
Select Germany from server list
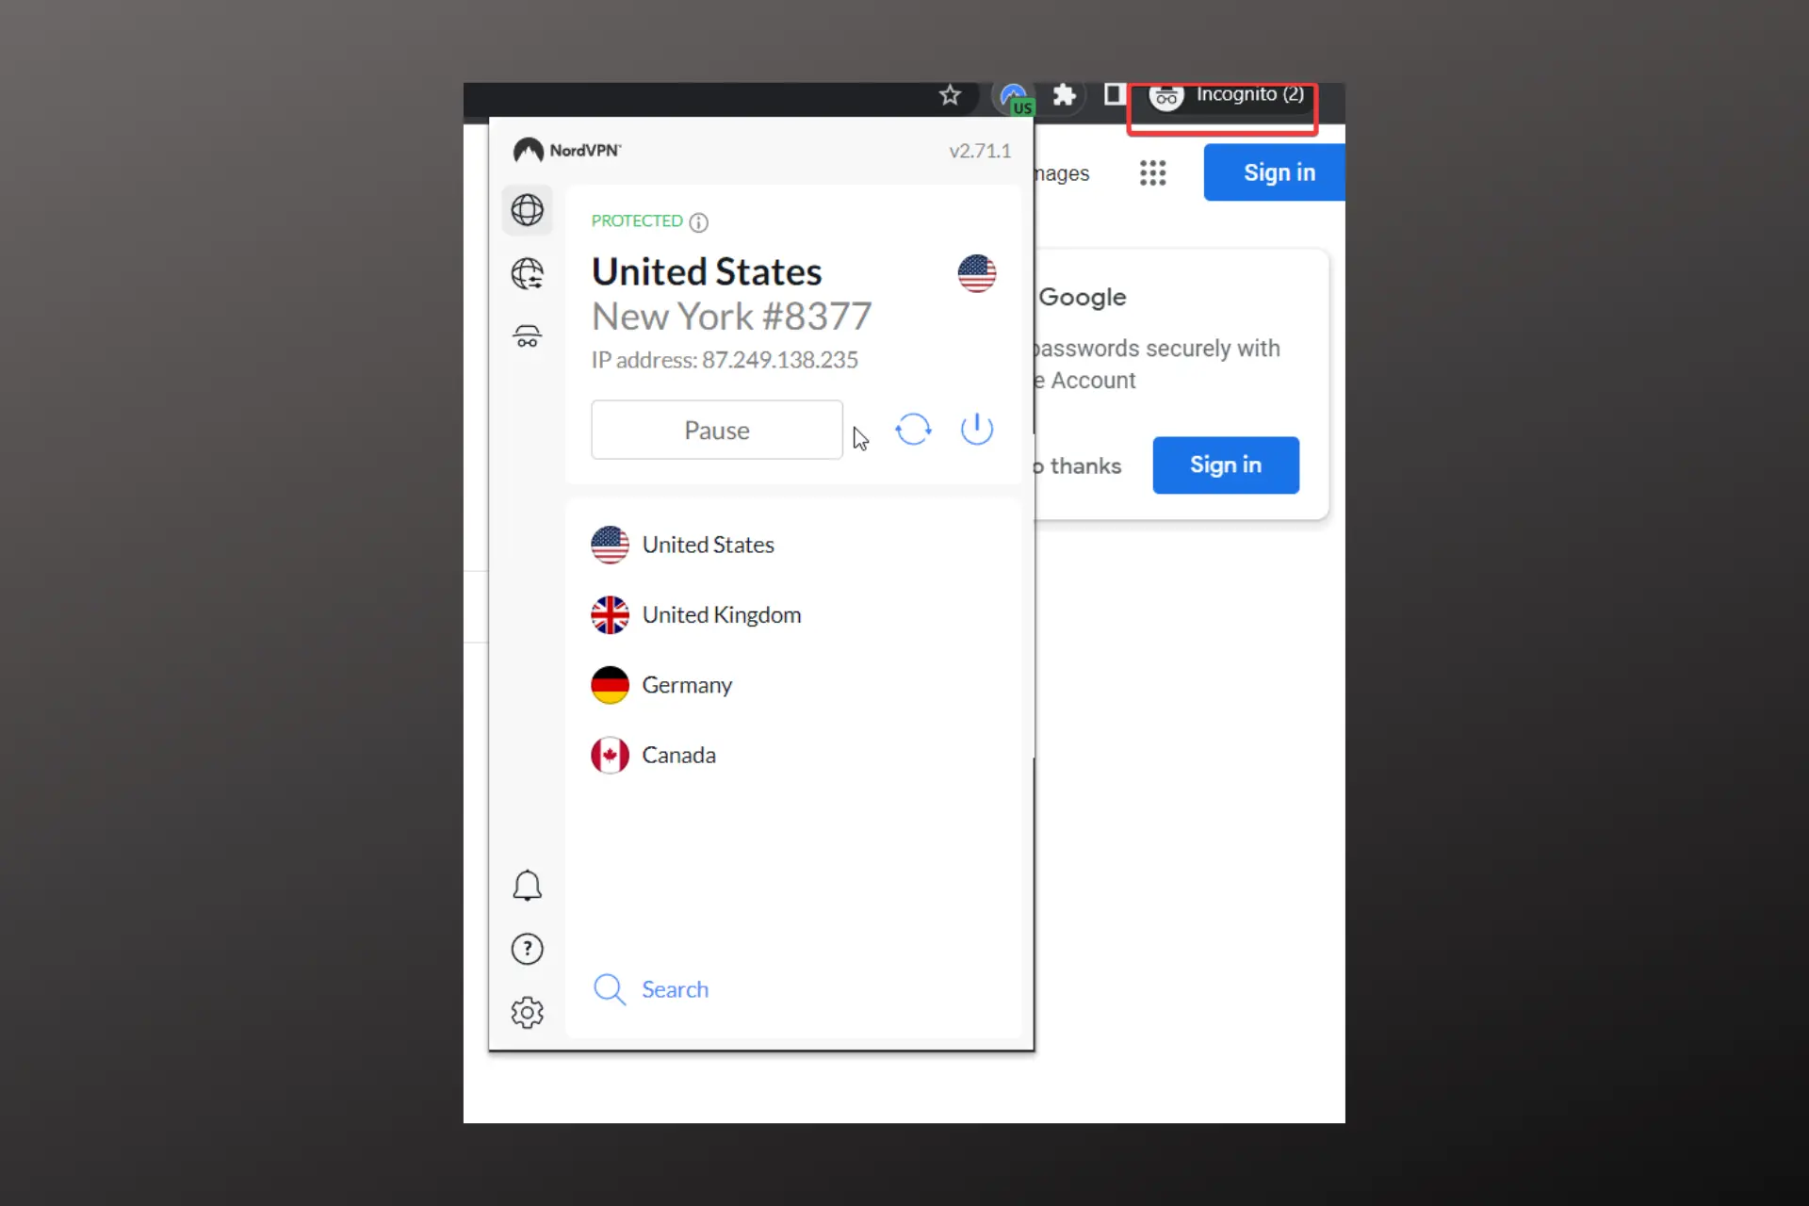point(687,684)
